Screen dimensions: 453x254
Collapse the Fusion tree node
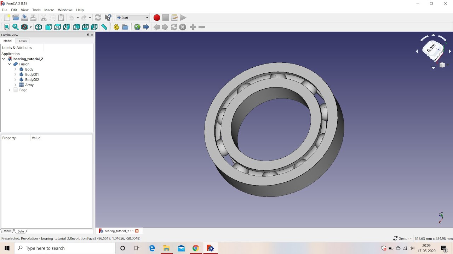click(x=10, y=64)
